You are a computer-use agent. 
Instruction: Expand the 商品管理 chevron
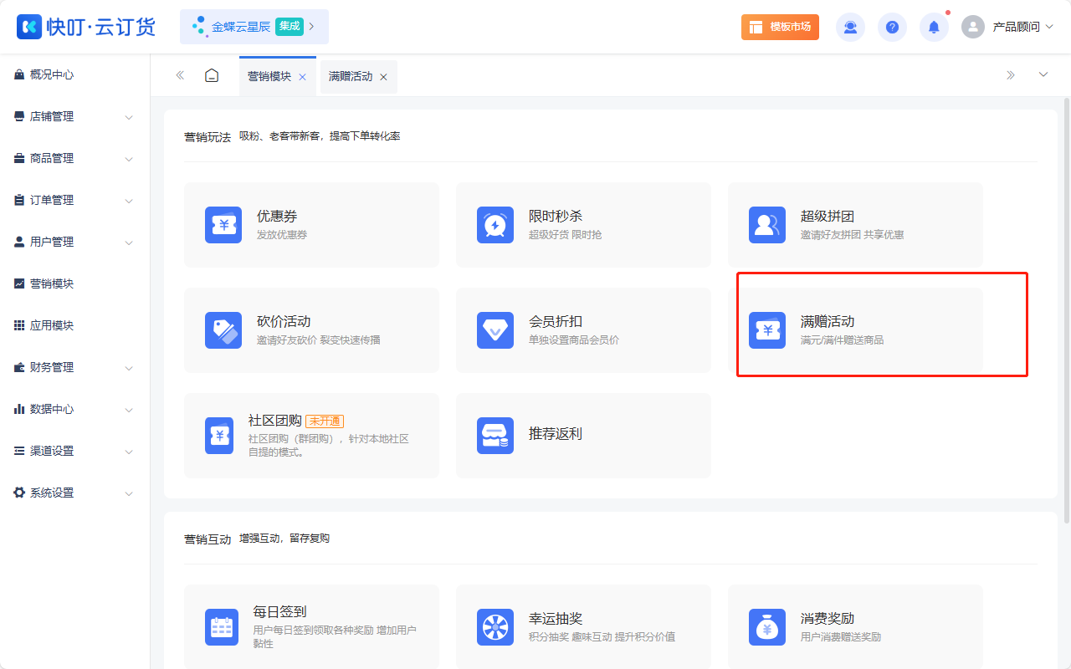[x=129, y=159]
